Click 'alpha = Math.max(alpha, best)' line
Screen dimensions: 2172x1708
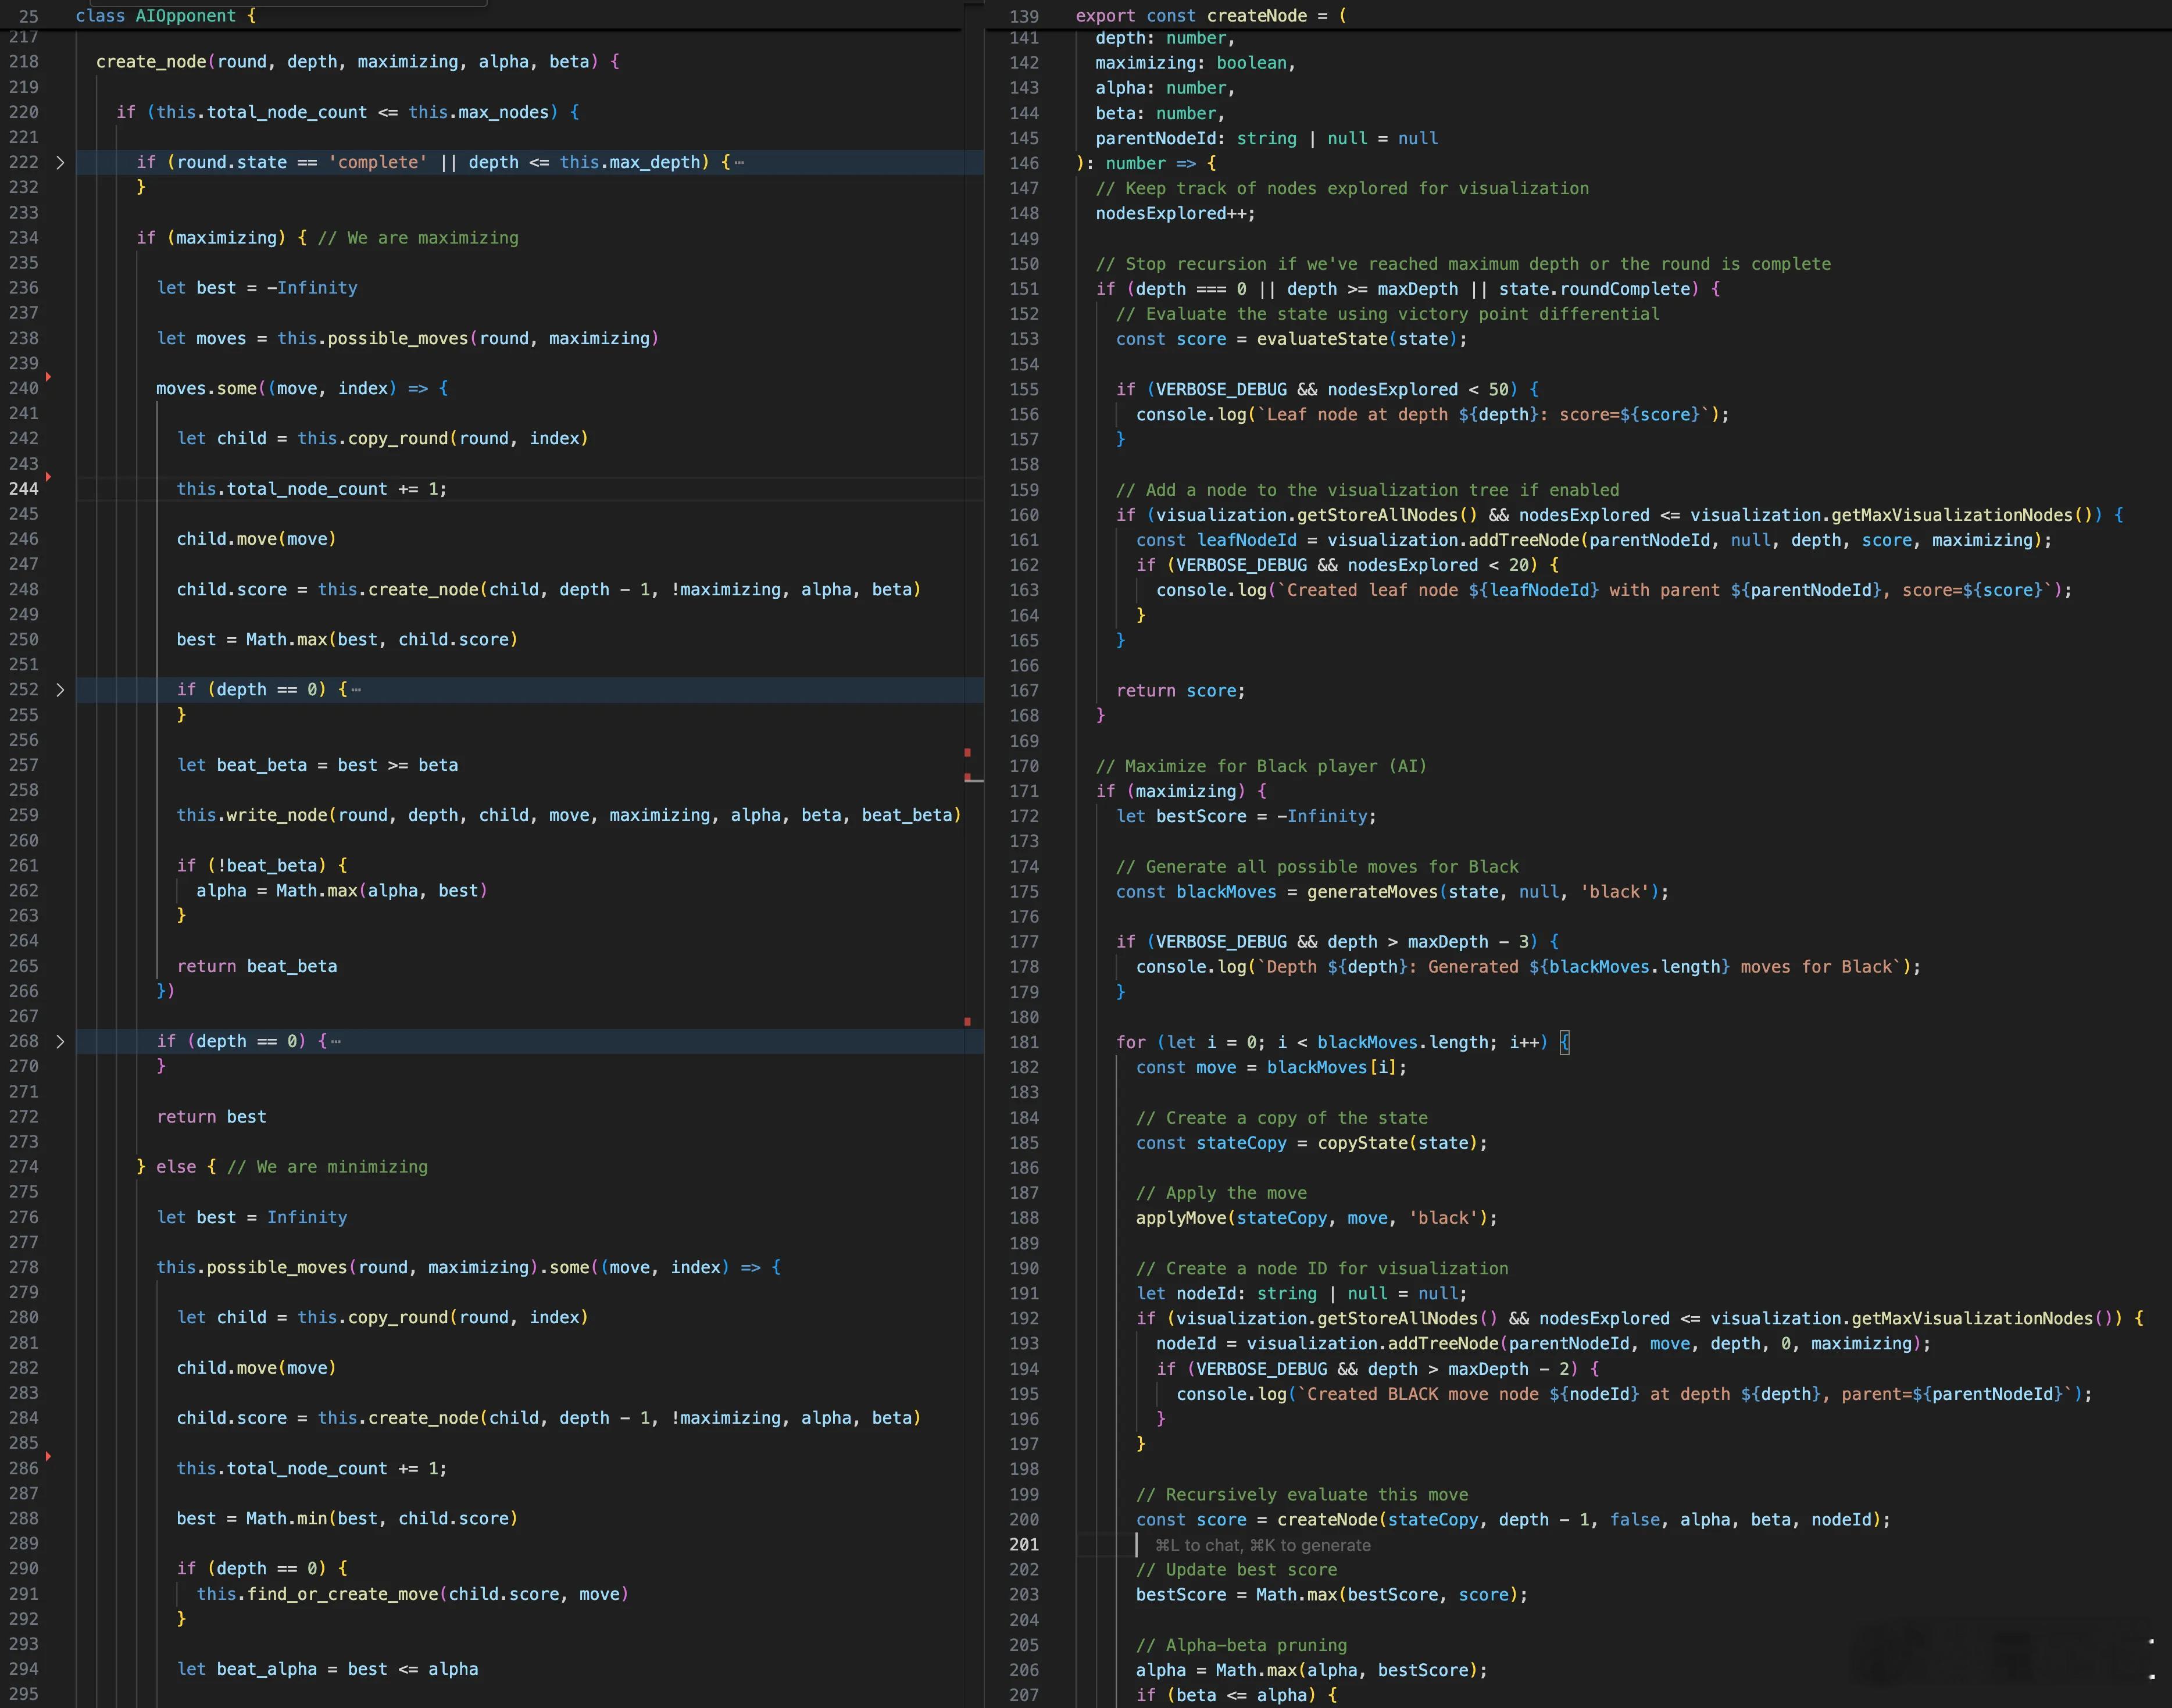342,890
